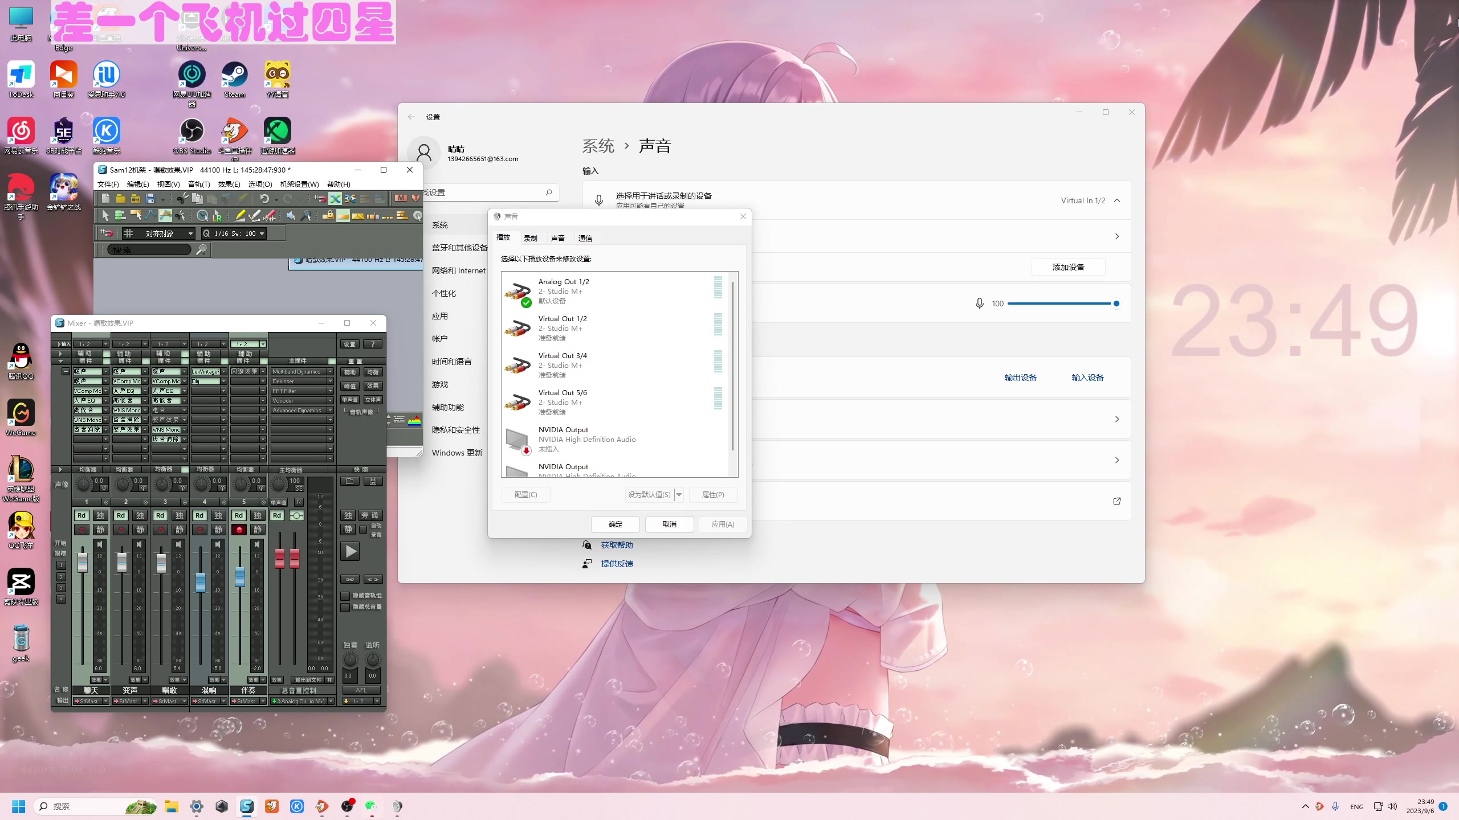The image size is (1459, 820).
Task: Open Steam from the desktop
Action: coord(234,80)
